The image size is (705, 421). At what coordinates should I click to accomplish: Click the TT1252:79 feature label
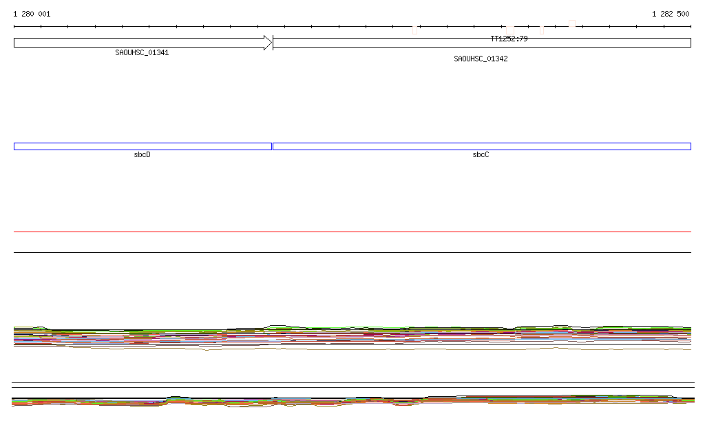pos(509,39)
